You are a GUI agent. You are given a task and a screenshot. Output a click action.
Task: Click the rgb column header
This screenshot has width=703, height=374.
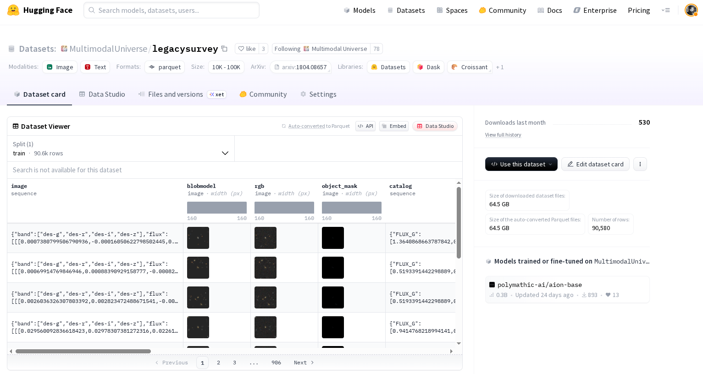(260, 186)
